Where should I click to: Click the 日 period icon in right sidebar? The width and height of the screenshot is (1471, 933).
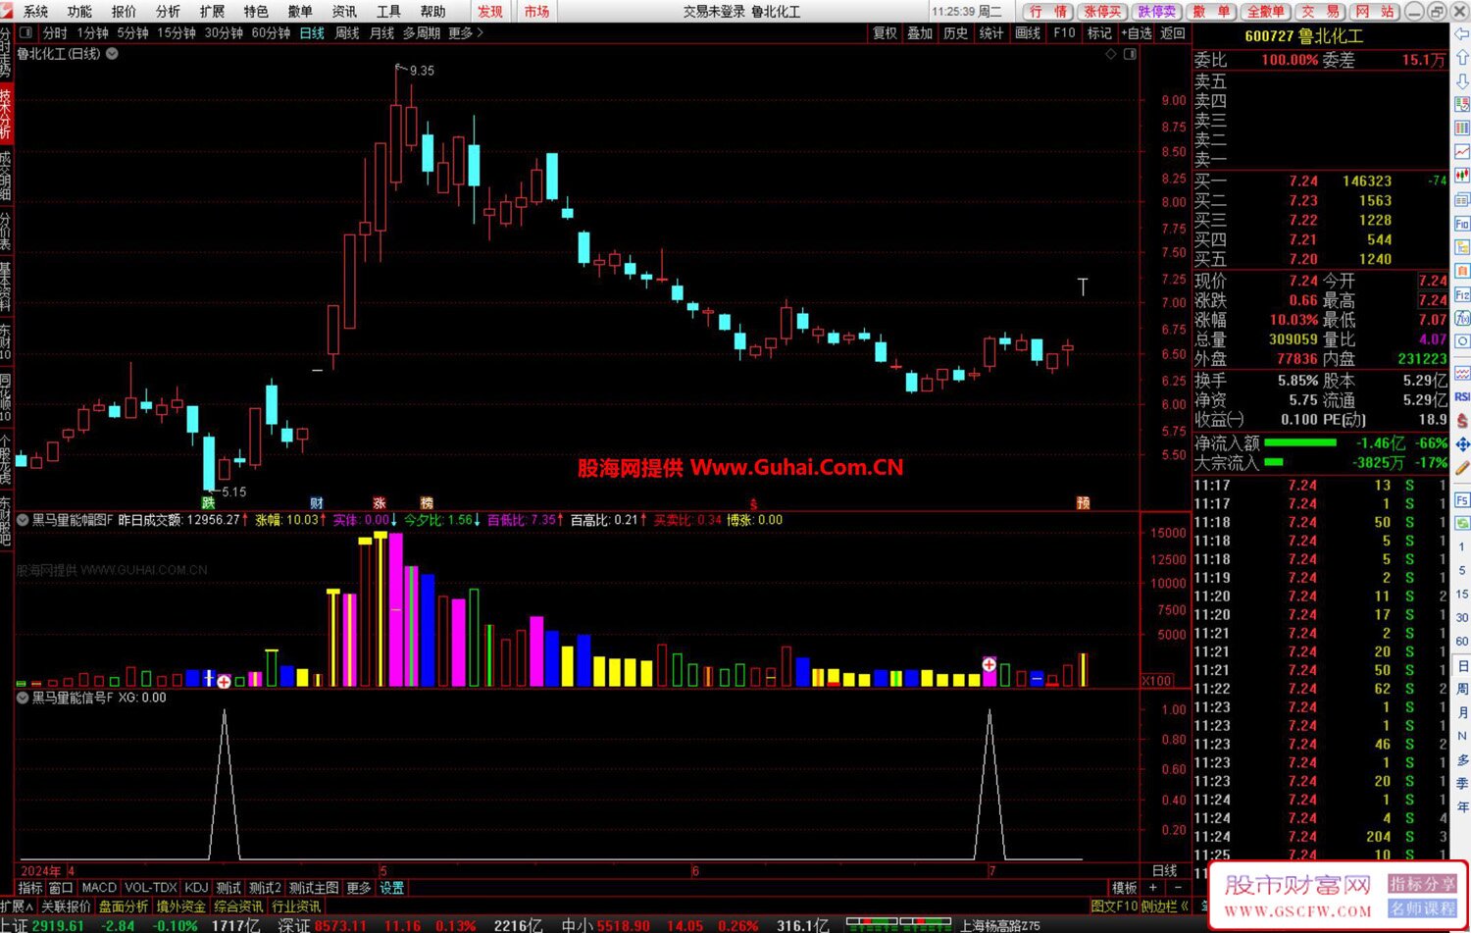(x=1461, y=666)
